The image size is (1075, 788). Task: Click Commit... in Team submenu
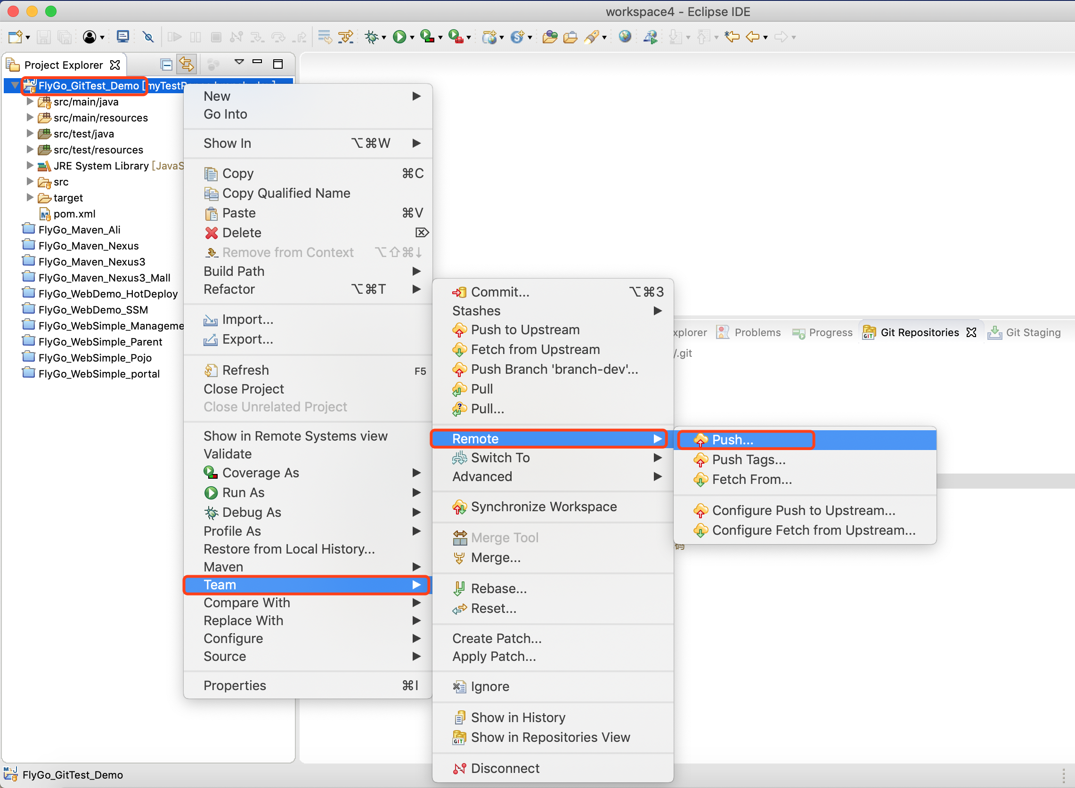click(500, 292)
